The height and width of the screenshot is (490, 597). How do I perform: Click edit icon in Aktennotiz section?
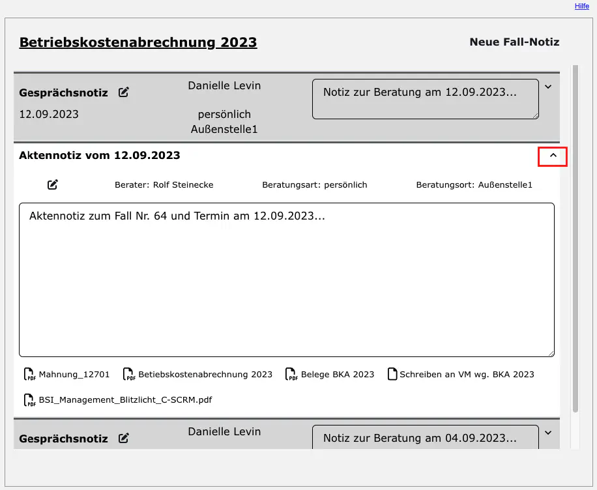pyautogui.click(x=53, y=185)
